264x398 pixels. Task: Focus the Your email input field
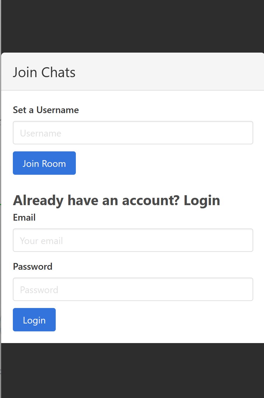(x=133, y=240)
